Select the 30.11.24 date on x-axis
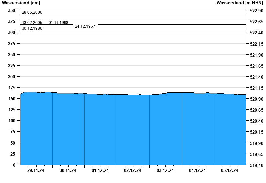The width and height of the screenshot is (266, 183). point(68,171)
